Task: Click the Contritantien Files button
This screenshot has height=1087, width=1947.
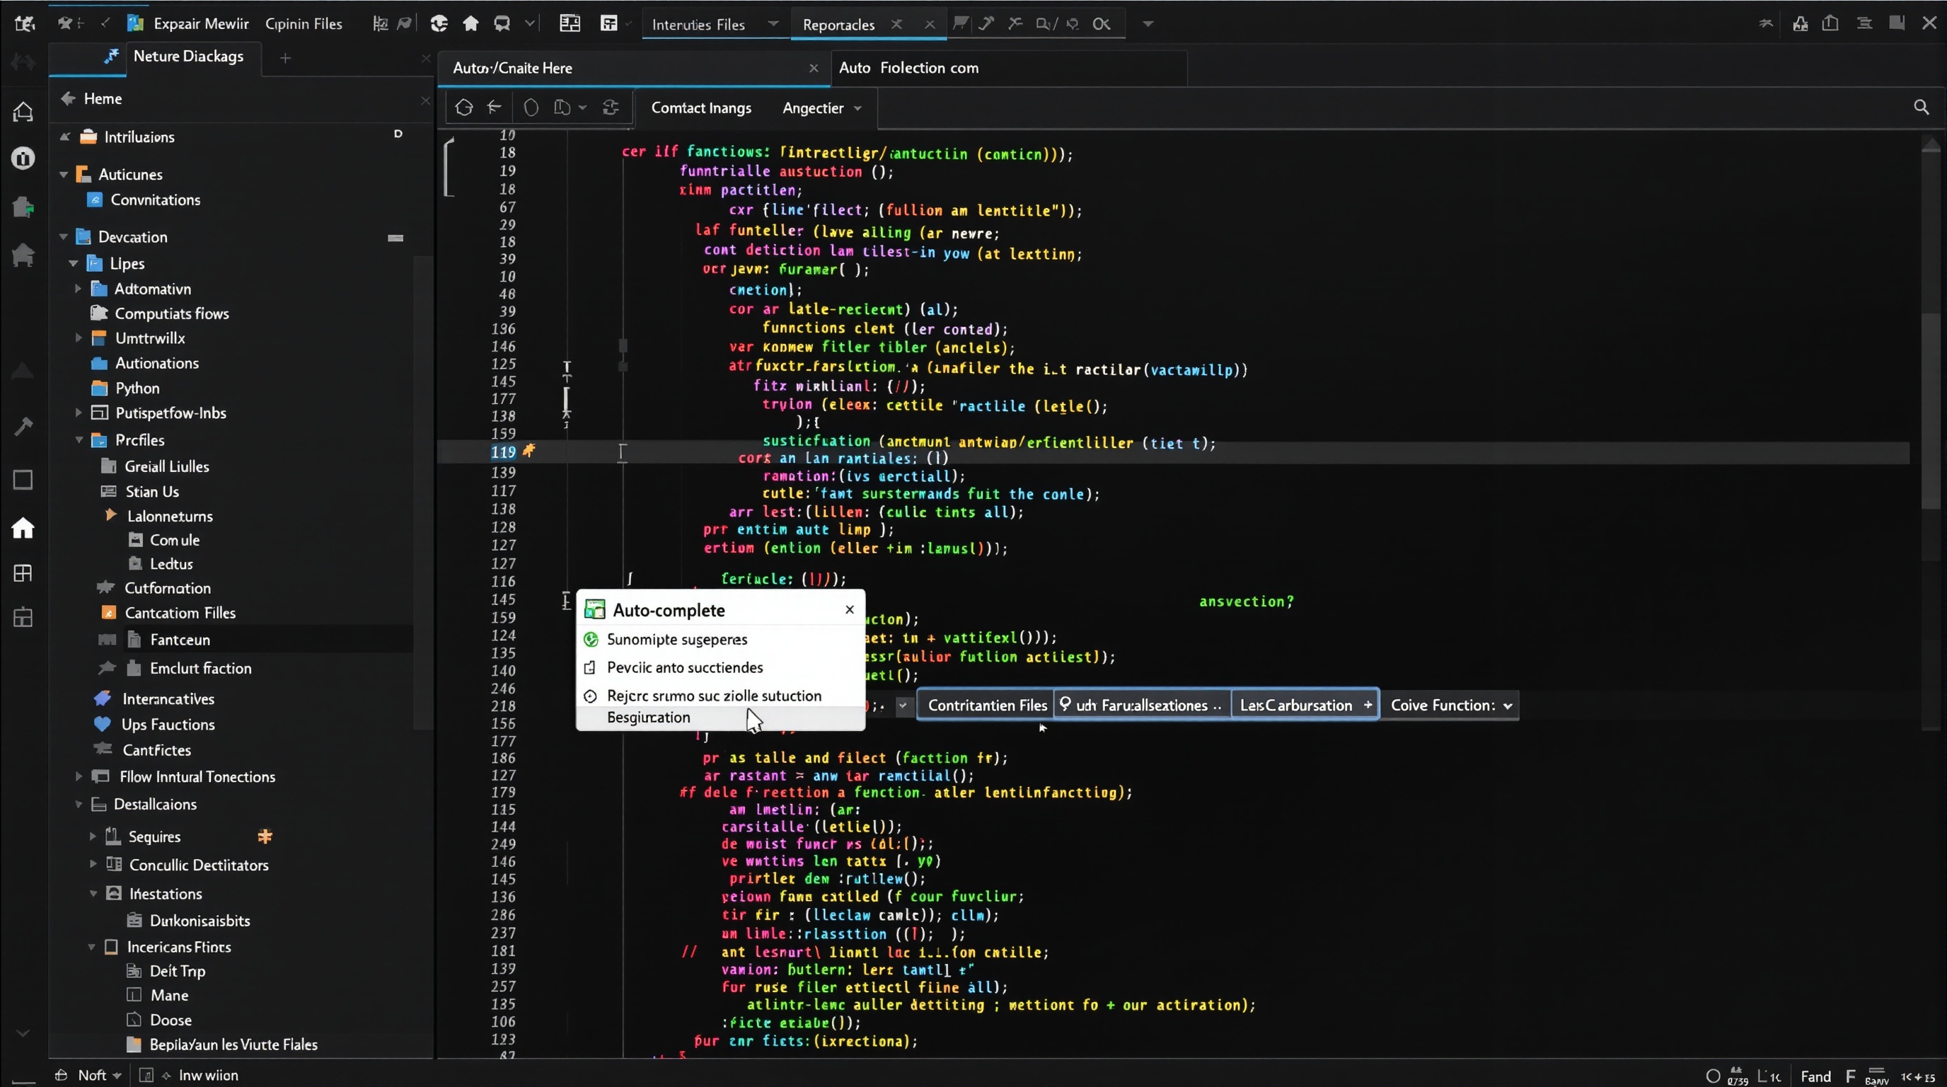Action: click(987, 706)
